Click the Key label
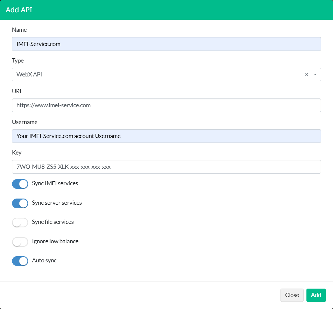The width and height of the screenshot is (333, 309). click(x=17, y=153)
